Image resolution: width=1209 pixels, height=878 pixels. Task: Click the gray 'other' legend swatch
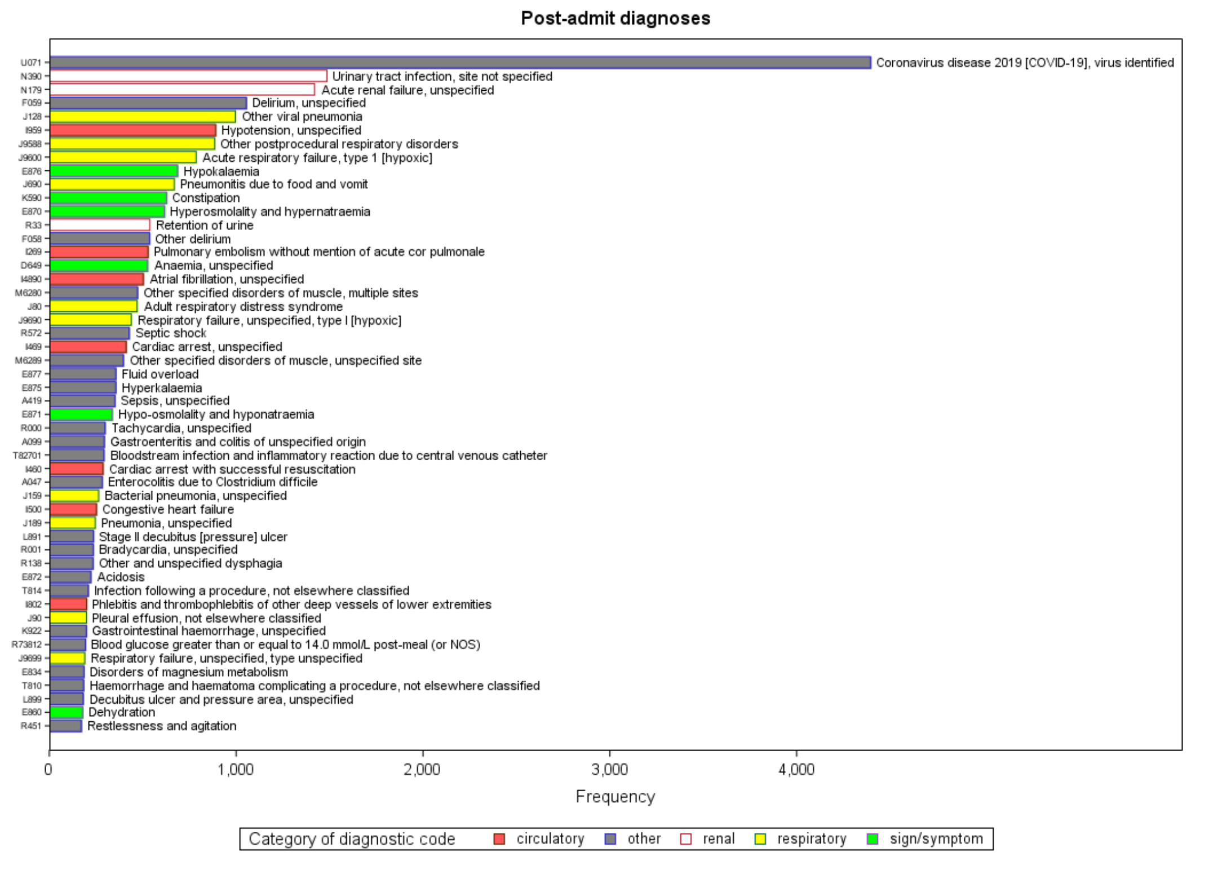click(x=610, y=839)
